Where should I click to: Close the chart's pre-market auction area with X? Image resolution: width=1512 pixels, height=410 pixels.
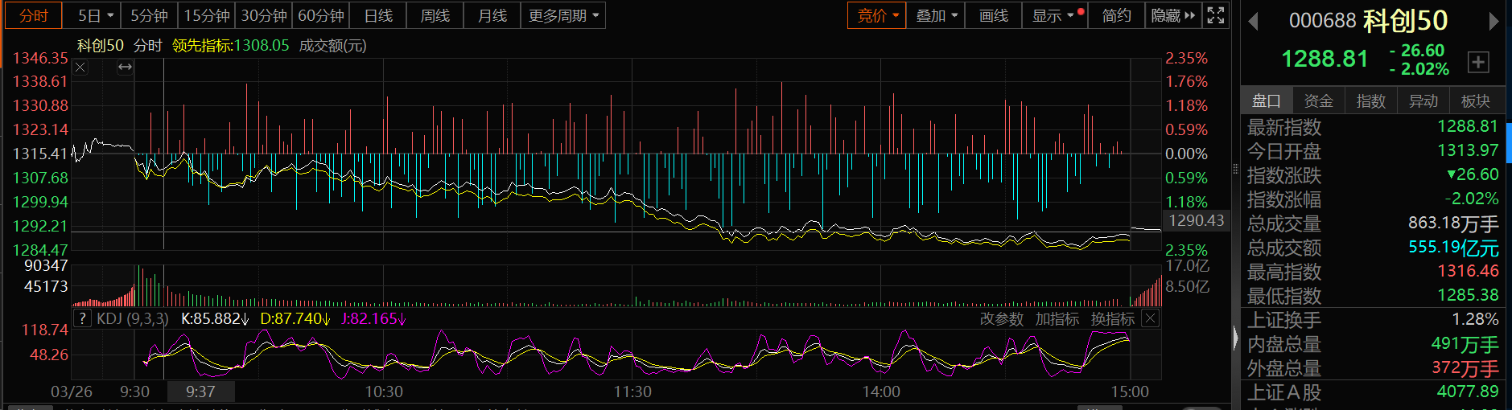[x=80, y=68]
